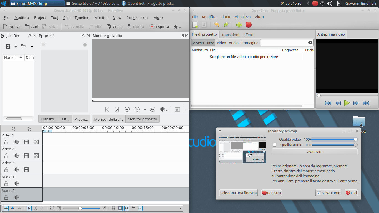Click the razor (scissors) tool in Kdenlive

pos(36,208)
